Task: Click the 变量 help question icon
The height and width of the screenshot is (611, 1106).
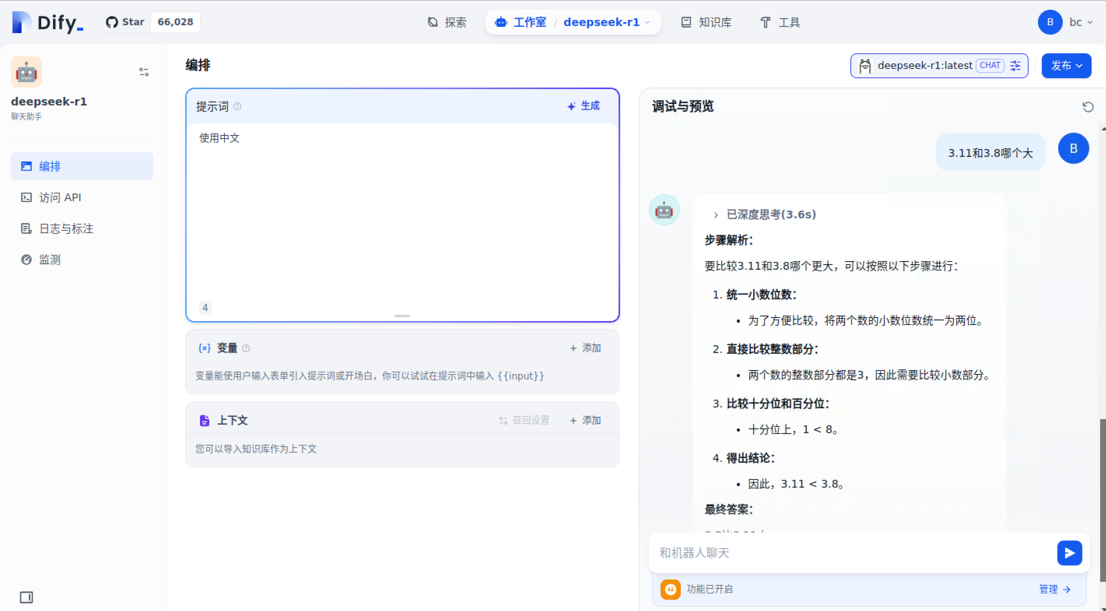Action: click(245, 348)
